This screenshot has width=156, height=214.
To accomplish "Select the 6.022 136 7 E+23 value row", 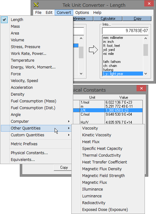I will pos(124,102).
